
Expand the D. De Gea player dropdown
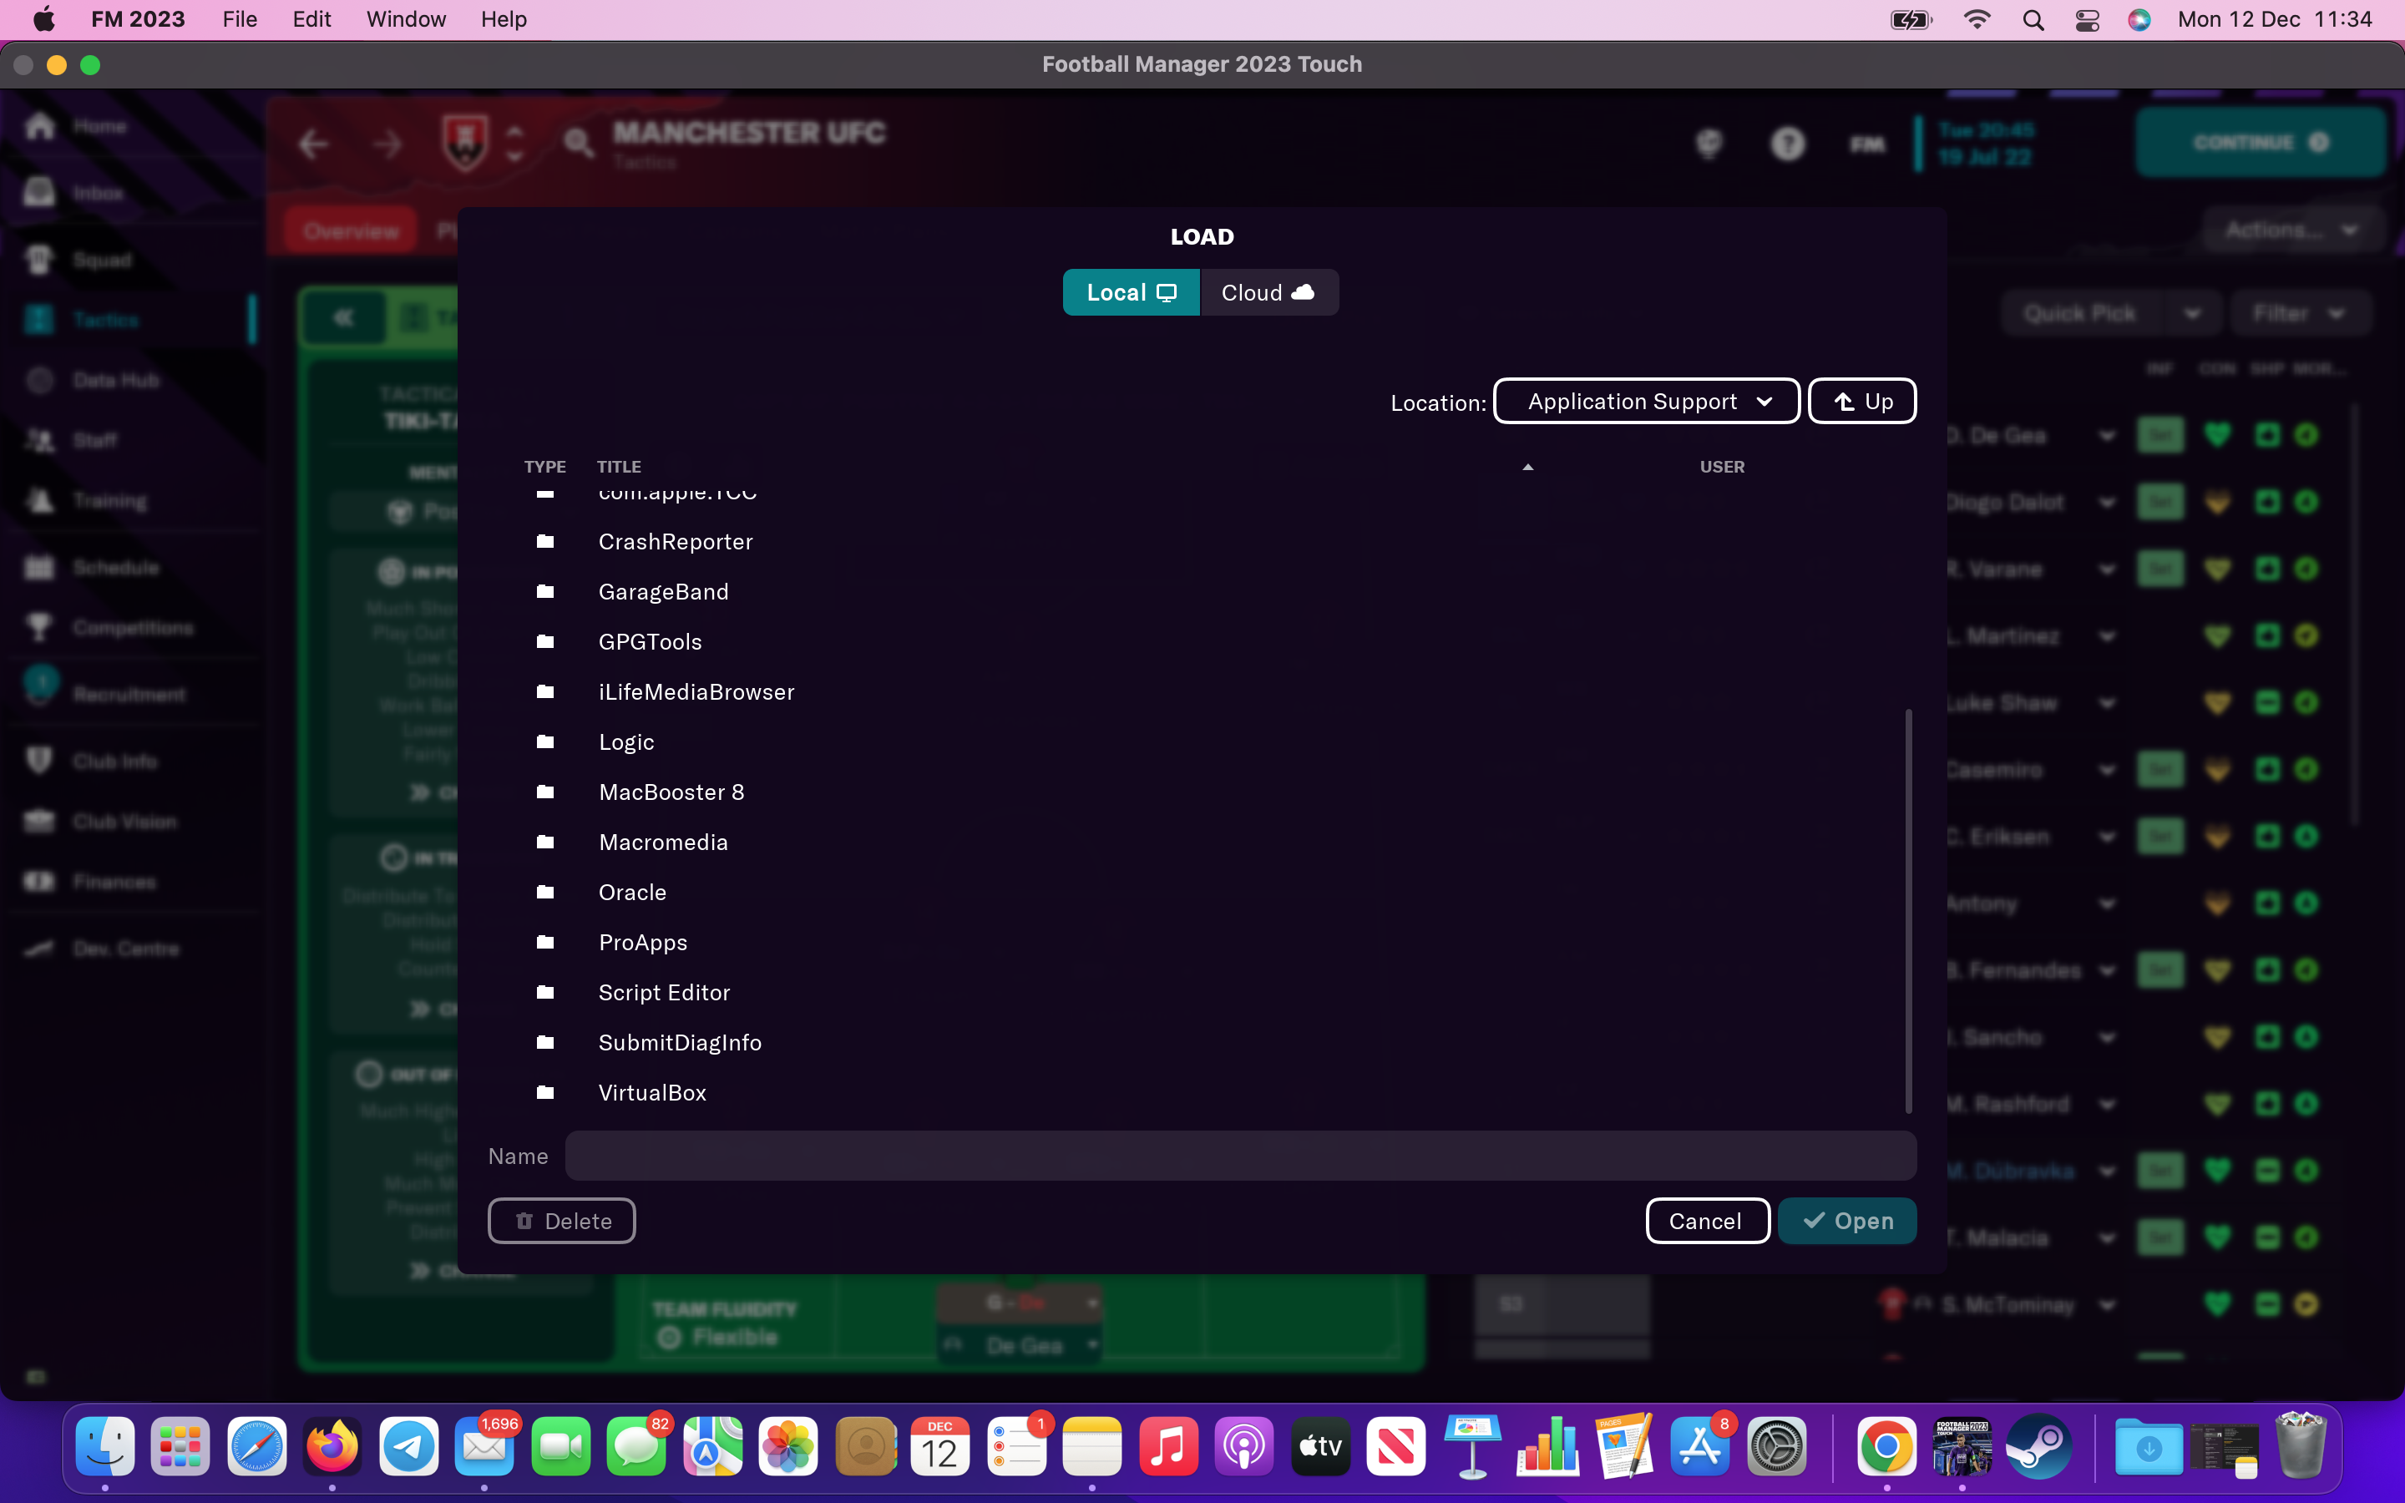coord(2107,435)
